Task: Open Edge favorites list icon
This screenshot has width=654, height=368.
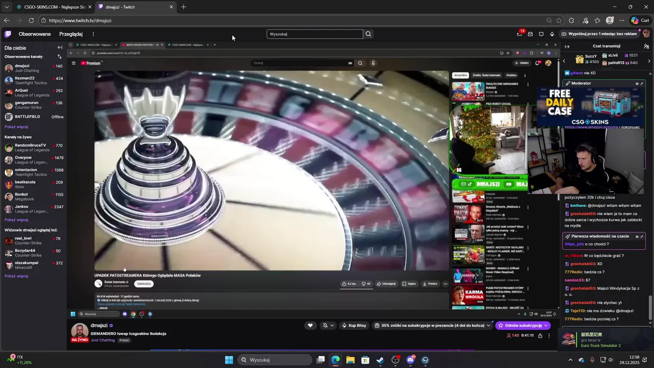Action: pyautogui.click(x=597, y=20)
